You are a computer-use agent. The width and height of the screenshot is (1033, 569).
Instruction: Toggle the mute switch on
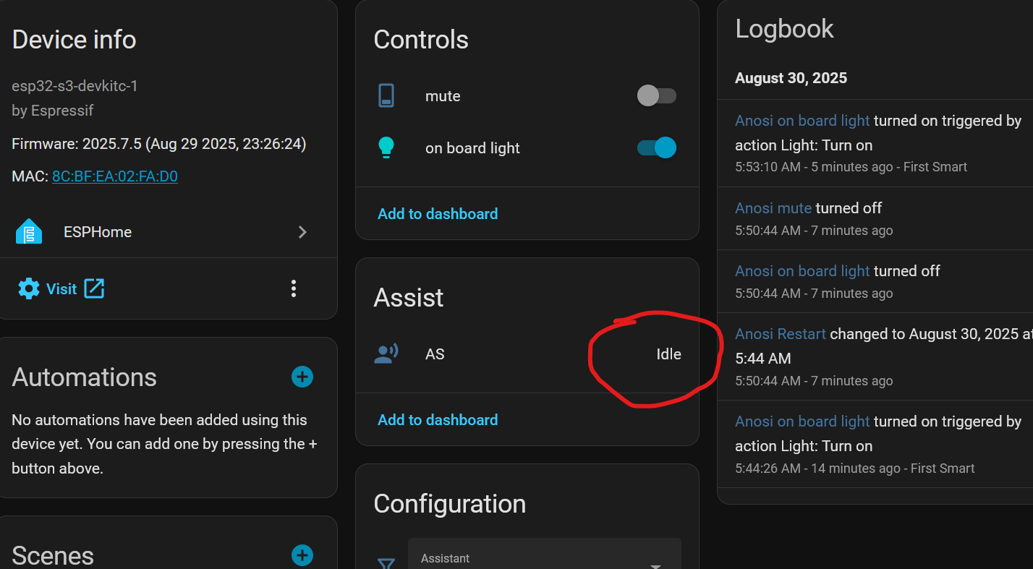tap(656, 95)
